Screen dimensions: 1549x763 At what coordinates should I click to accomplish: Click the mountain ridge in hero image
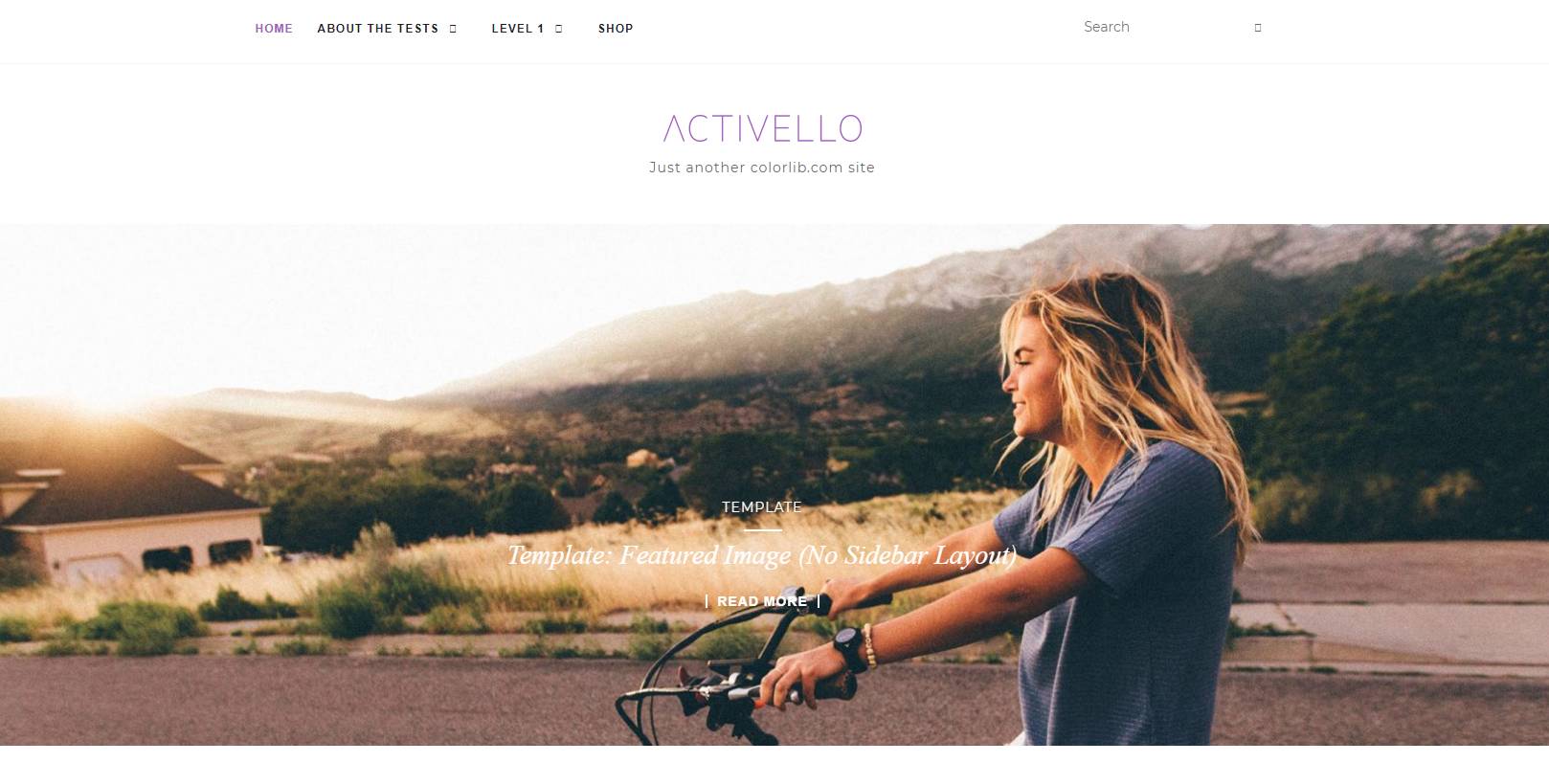[x=957, y=287]
